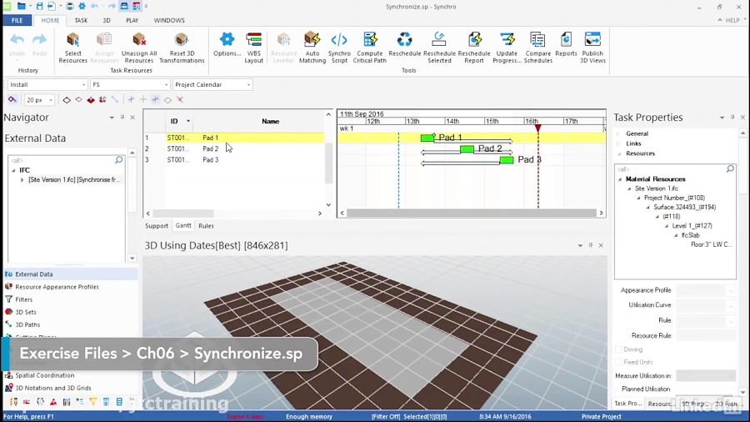Click the green Pad 2 Gantt bar
Viewport: 750px width, 422px height.
[x=467, y=149]
